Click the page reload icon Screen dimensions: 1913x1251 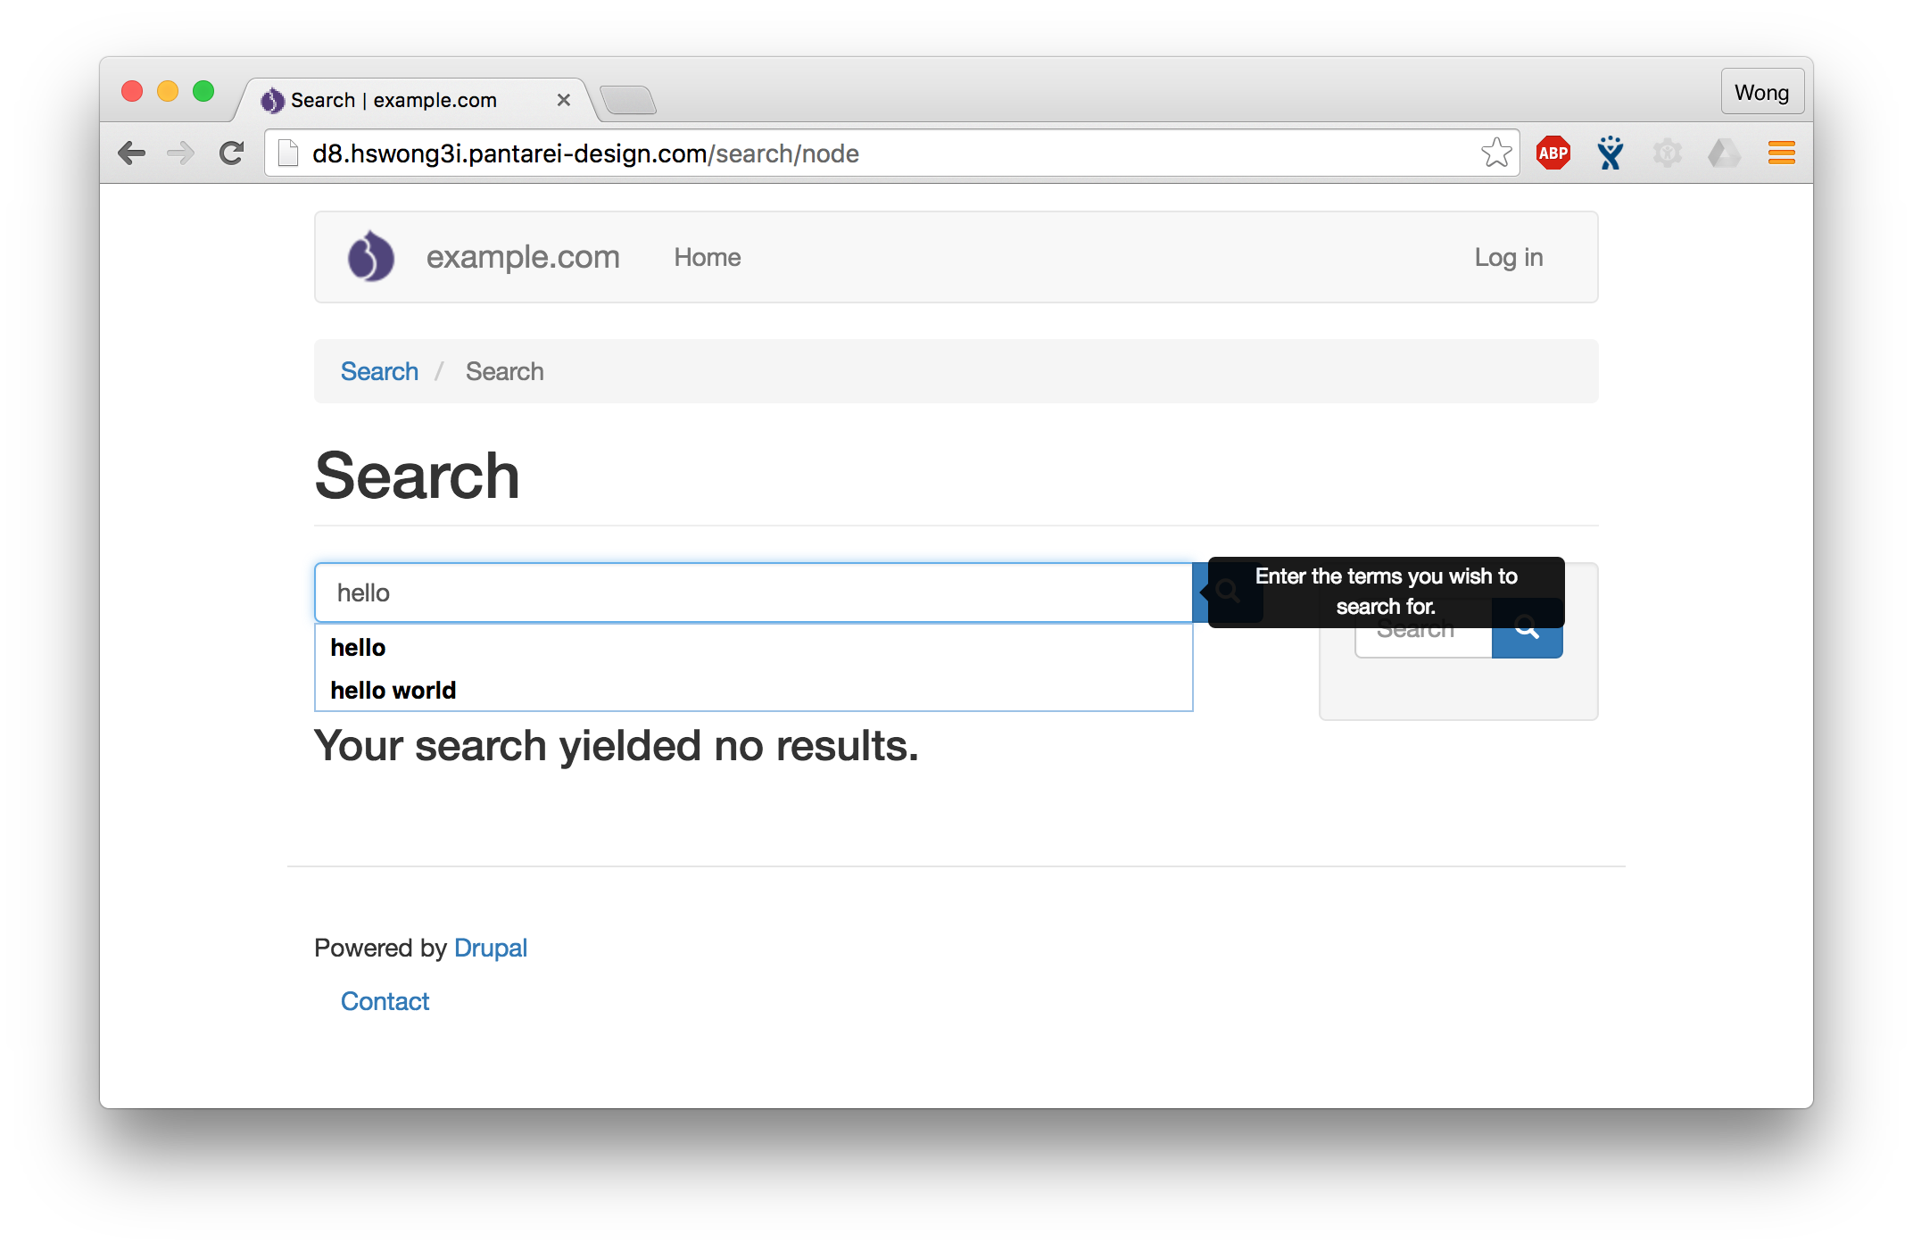(231, 153)
